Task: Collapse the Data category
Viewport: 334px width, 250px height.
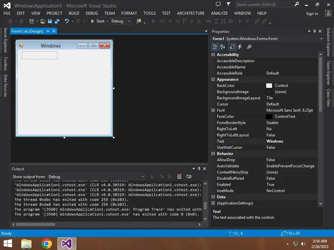Action: tap(213, 197)
